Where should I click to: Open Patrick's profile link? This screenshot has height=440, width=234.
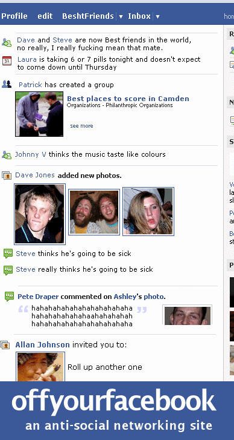(x=30, y=85)
